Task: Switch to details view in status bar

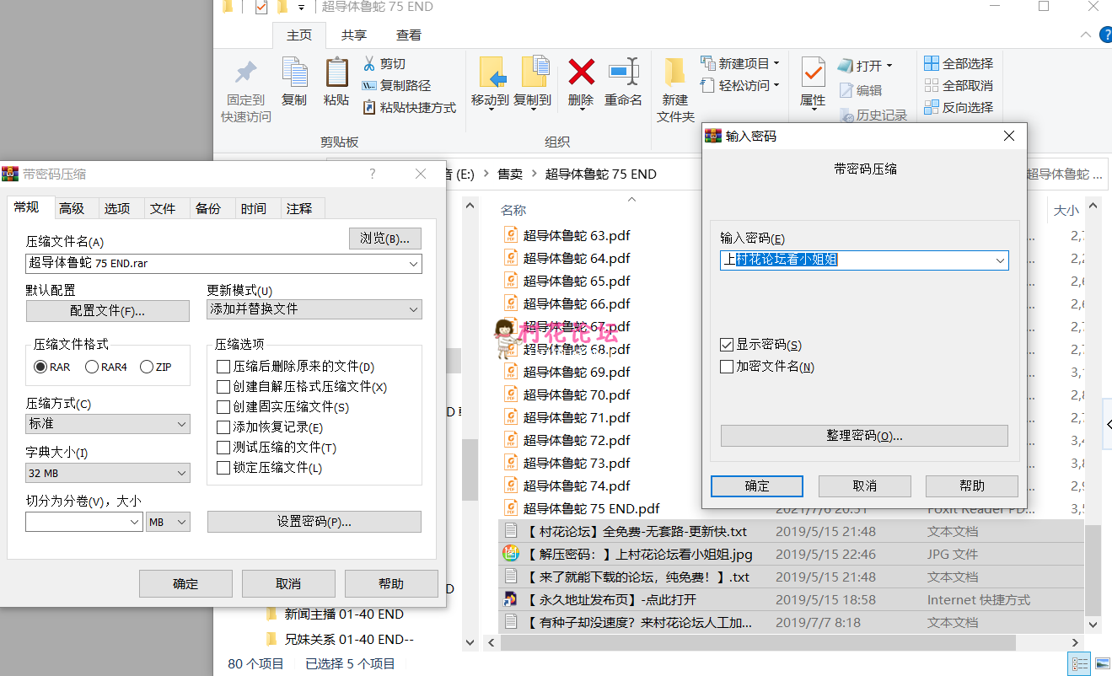Action: (1079, 663)
